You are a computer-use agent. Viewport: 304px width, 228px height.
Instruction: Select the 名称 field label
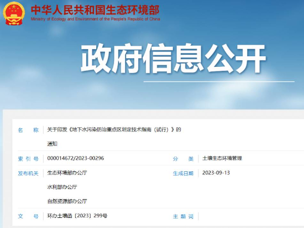coord(28,130)
